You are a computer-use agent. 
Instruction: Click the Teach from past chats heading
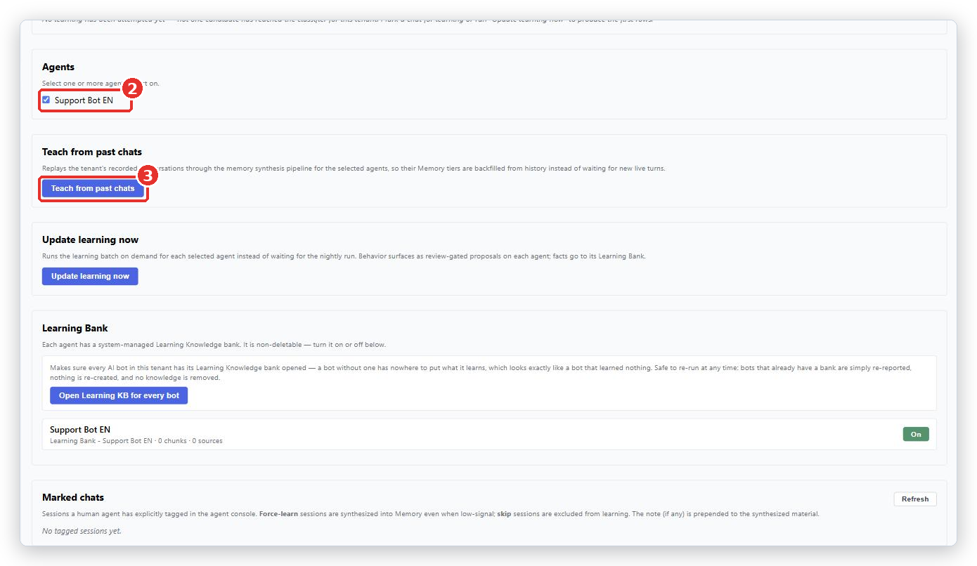(x=92, y=152)
